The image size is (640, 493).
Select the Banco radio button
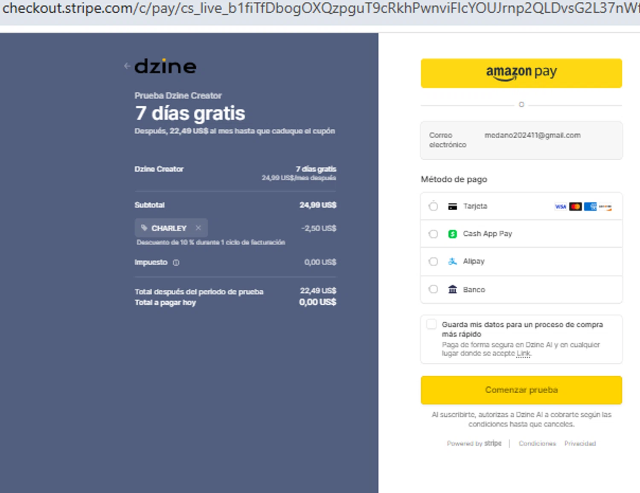click(433, 289)
